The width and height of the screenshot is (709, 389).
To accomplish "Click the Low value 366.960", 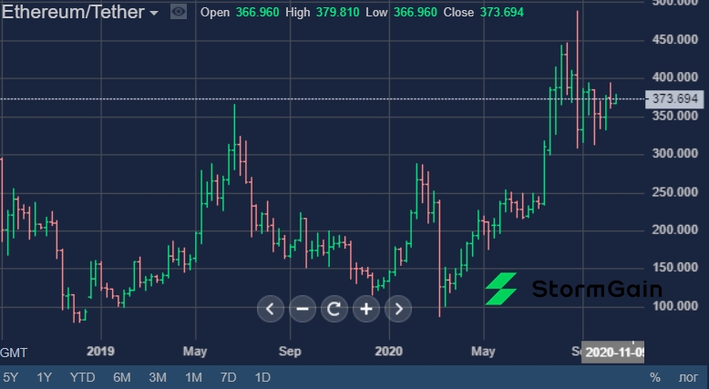I will pyautogui.click(x=415, y=12).
